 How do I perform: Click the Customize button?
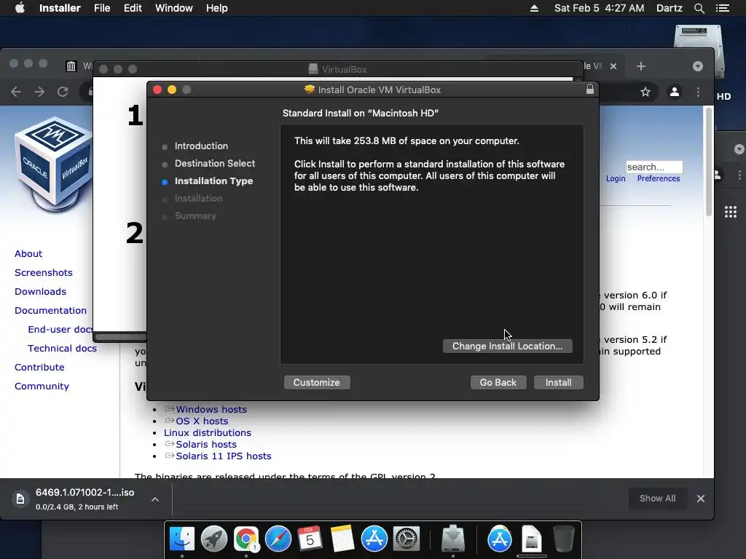coord(317,383)
